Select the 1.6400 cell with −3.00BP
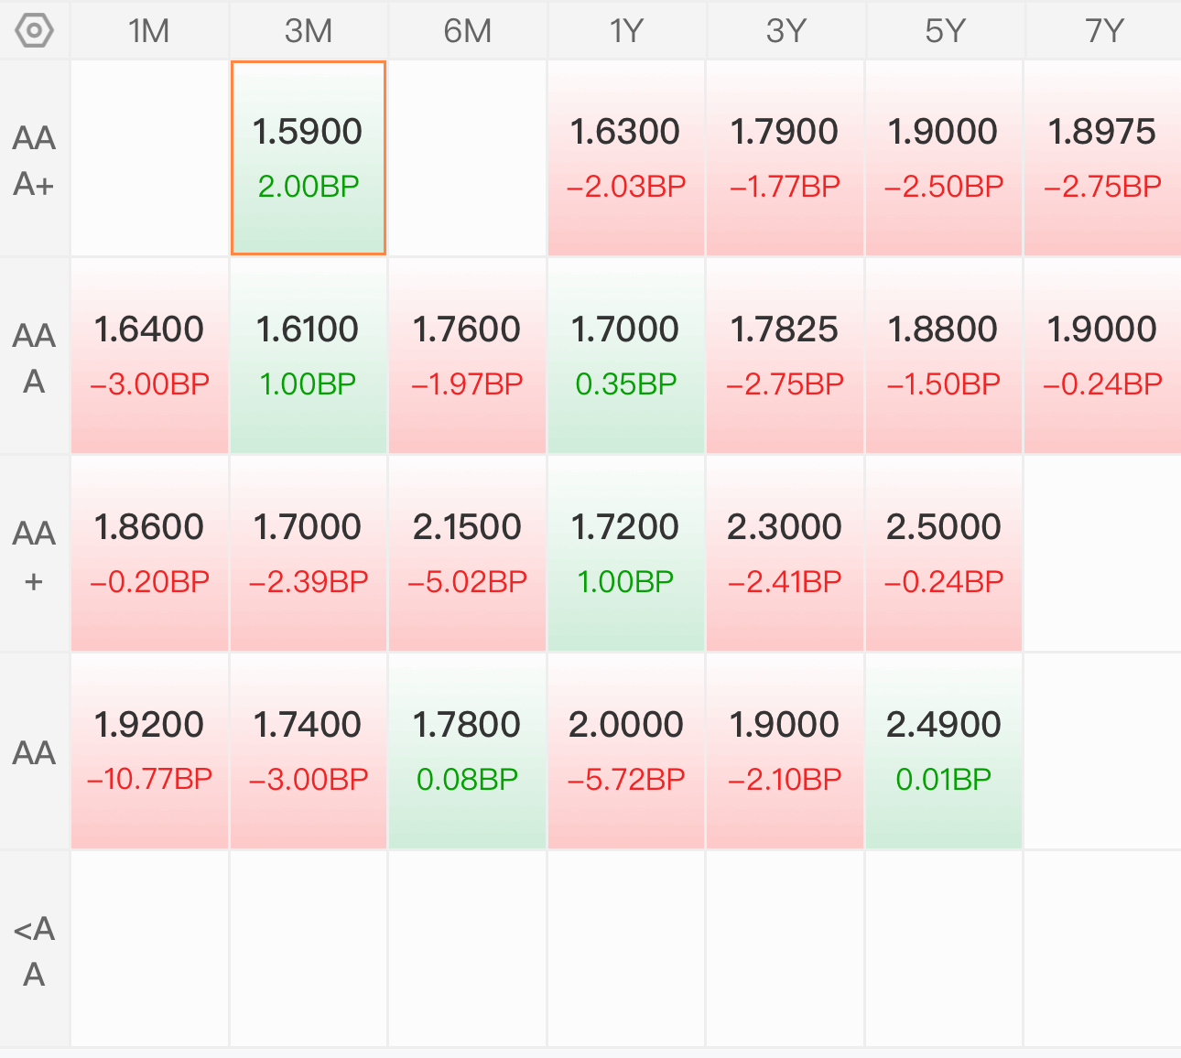Viewport: 1181px width, 1058px height. click(149, 356)
